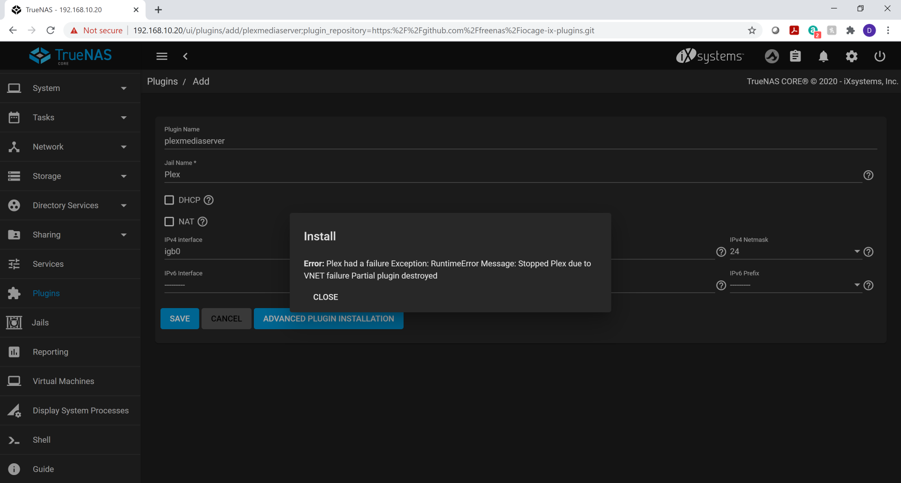The image size is (901, 483).
Task: Open a new browser tab
Action: [159, 9]
